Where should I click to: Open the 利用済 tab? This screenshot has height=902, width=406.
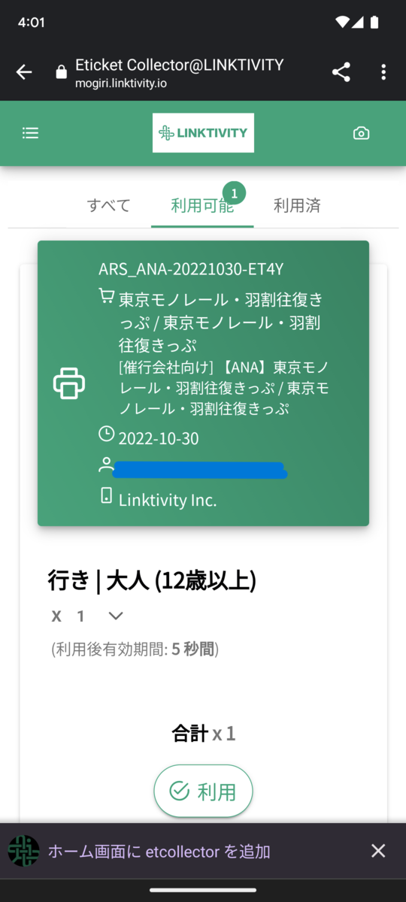click(x=297, y=205)
